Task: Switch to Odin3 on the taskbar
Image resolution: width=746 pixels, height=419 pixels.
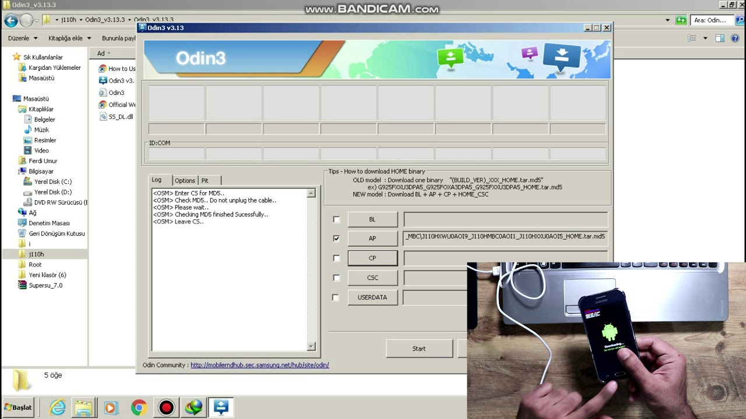Action: [221, 407]
